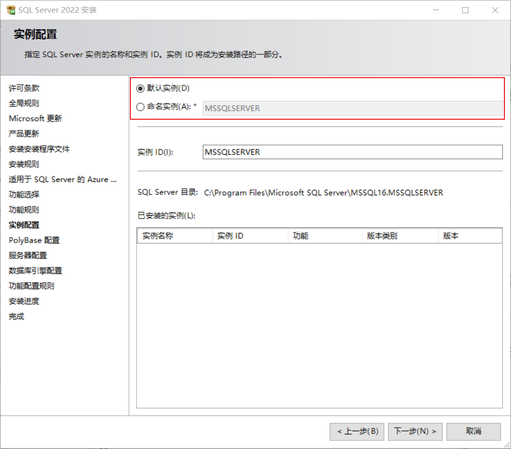The image size is (511, 449).
Task: Click the 安装安装程序文件 step in sidebar
Action: 39,149
